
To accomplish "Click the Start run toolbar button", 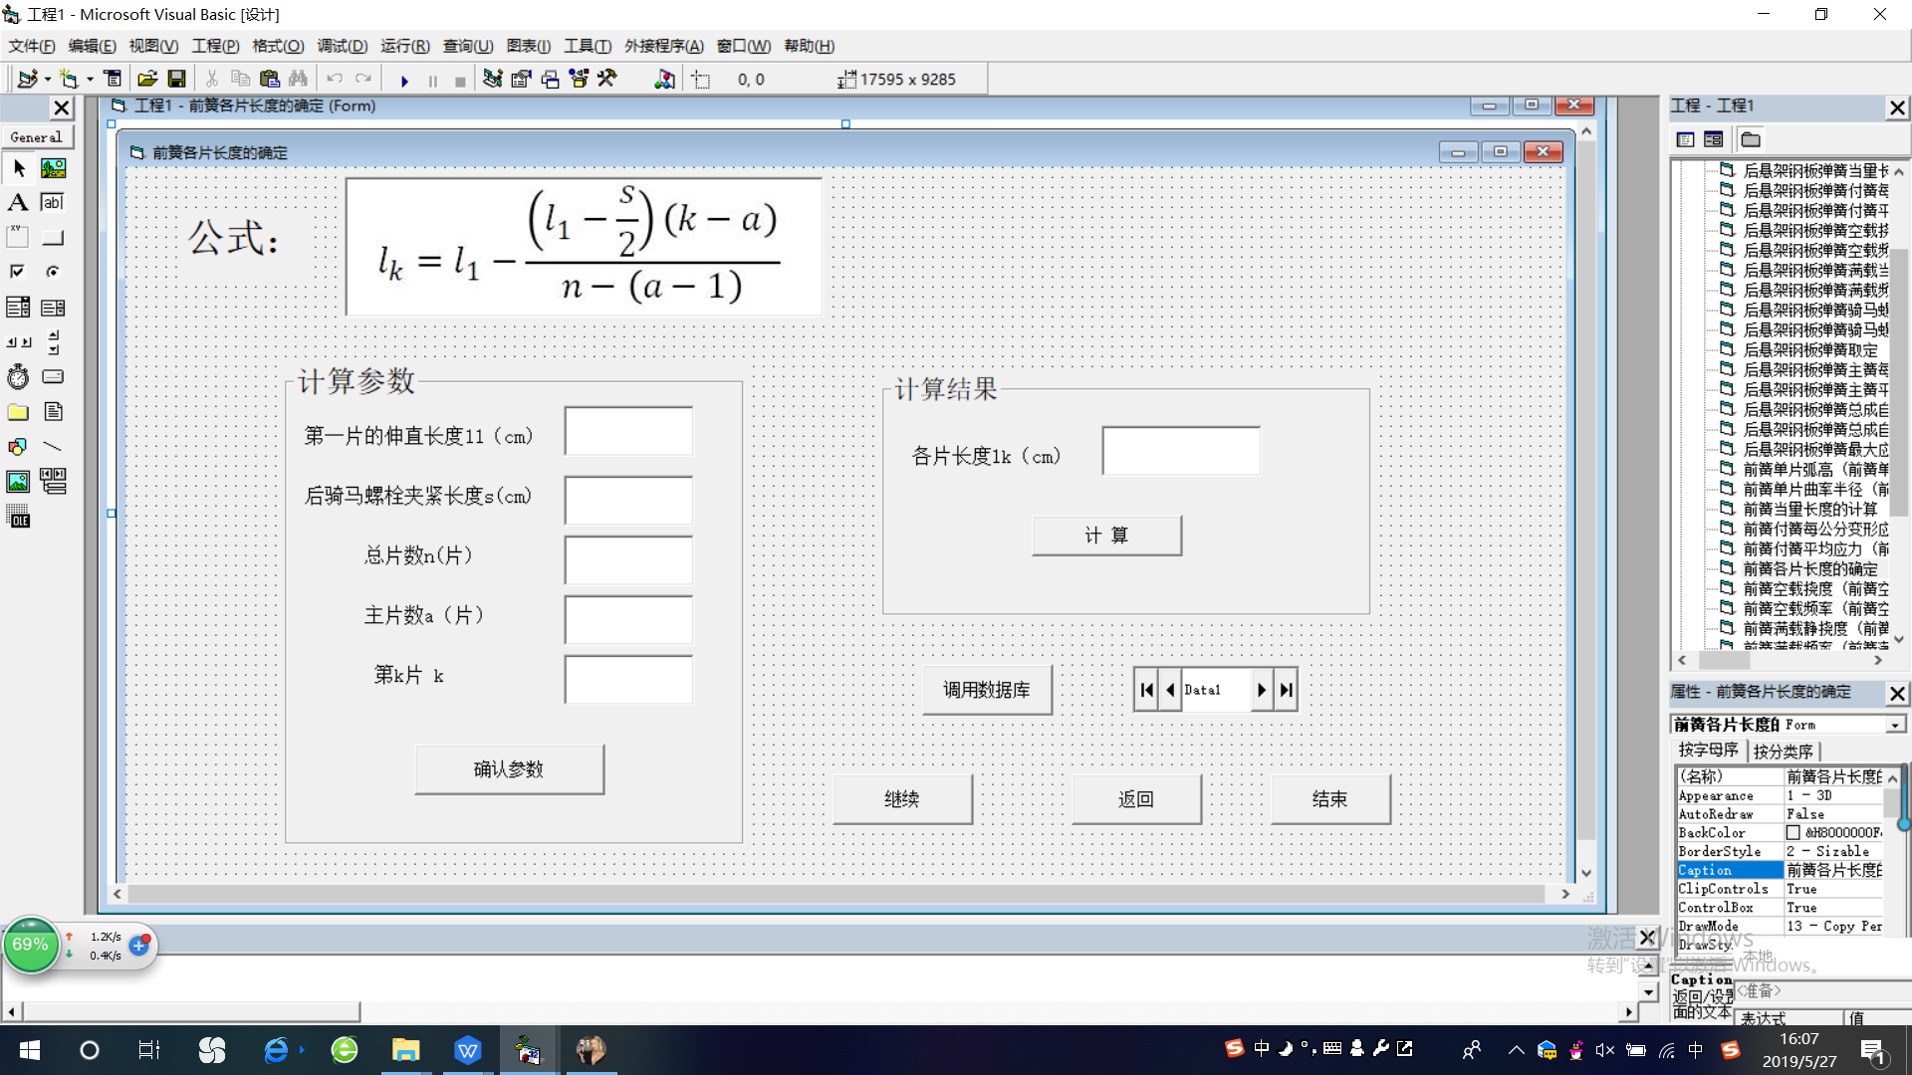I will tap(404, 80).
